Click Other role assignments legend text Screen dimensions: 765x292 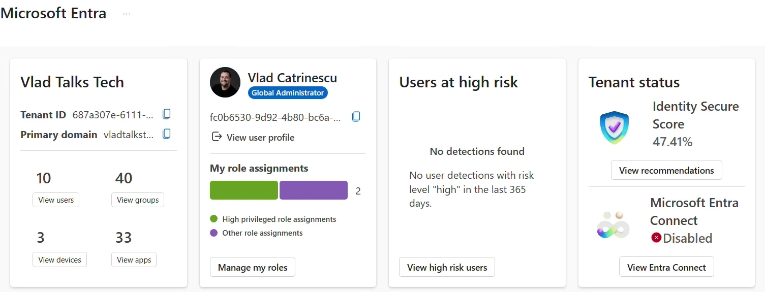[x=262, y=233]
